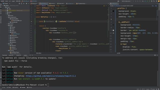Collapse the src folder in the tree
Image resolution: width=160 pixels, height=90 pixels.
[x=6, y=14]
